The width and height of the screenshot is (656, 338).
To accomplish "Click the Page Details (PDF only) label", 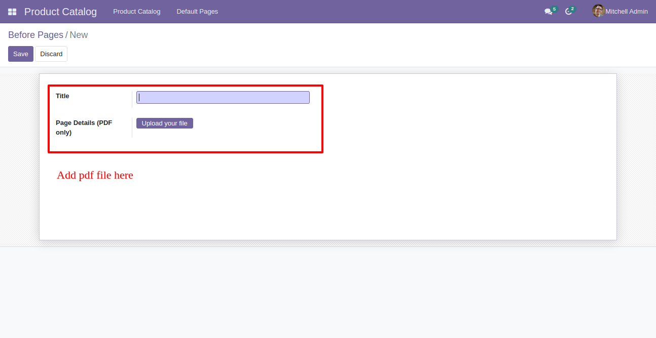I will (84, 128).
